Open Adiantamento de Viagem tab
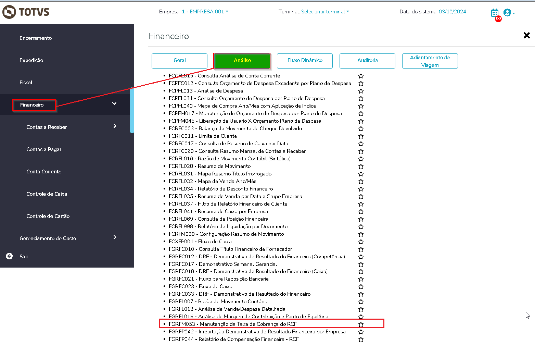 (430, 61)
